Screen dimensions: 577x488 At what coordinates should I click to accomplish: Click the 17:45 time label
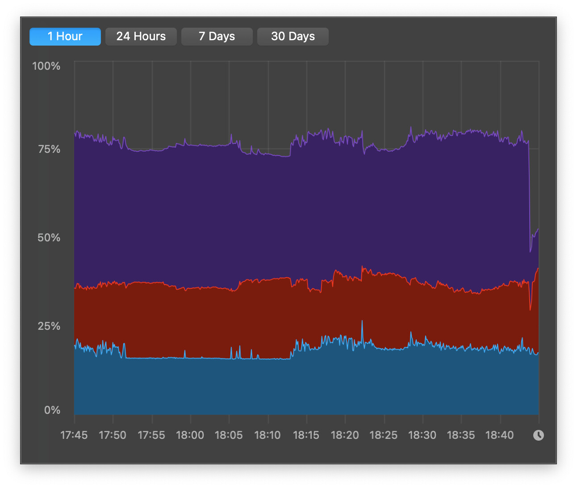(74, 435)
